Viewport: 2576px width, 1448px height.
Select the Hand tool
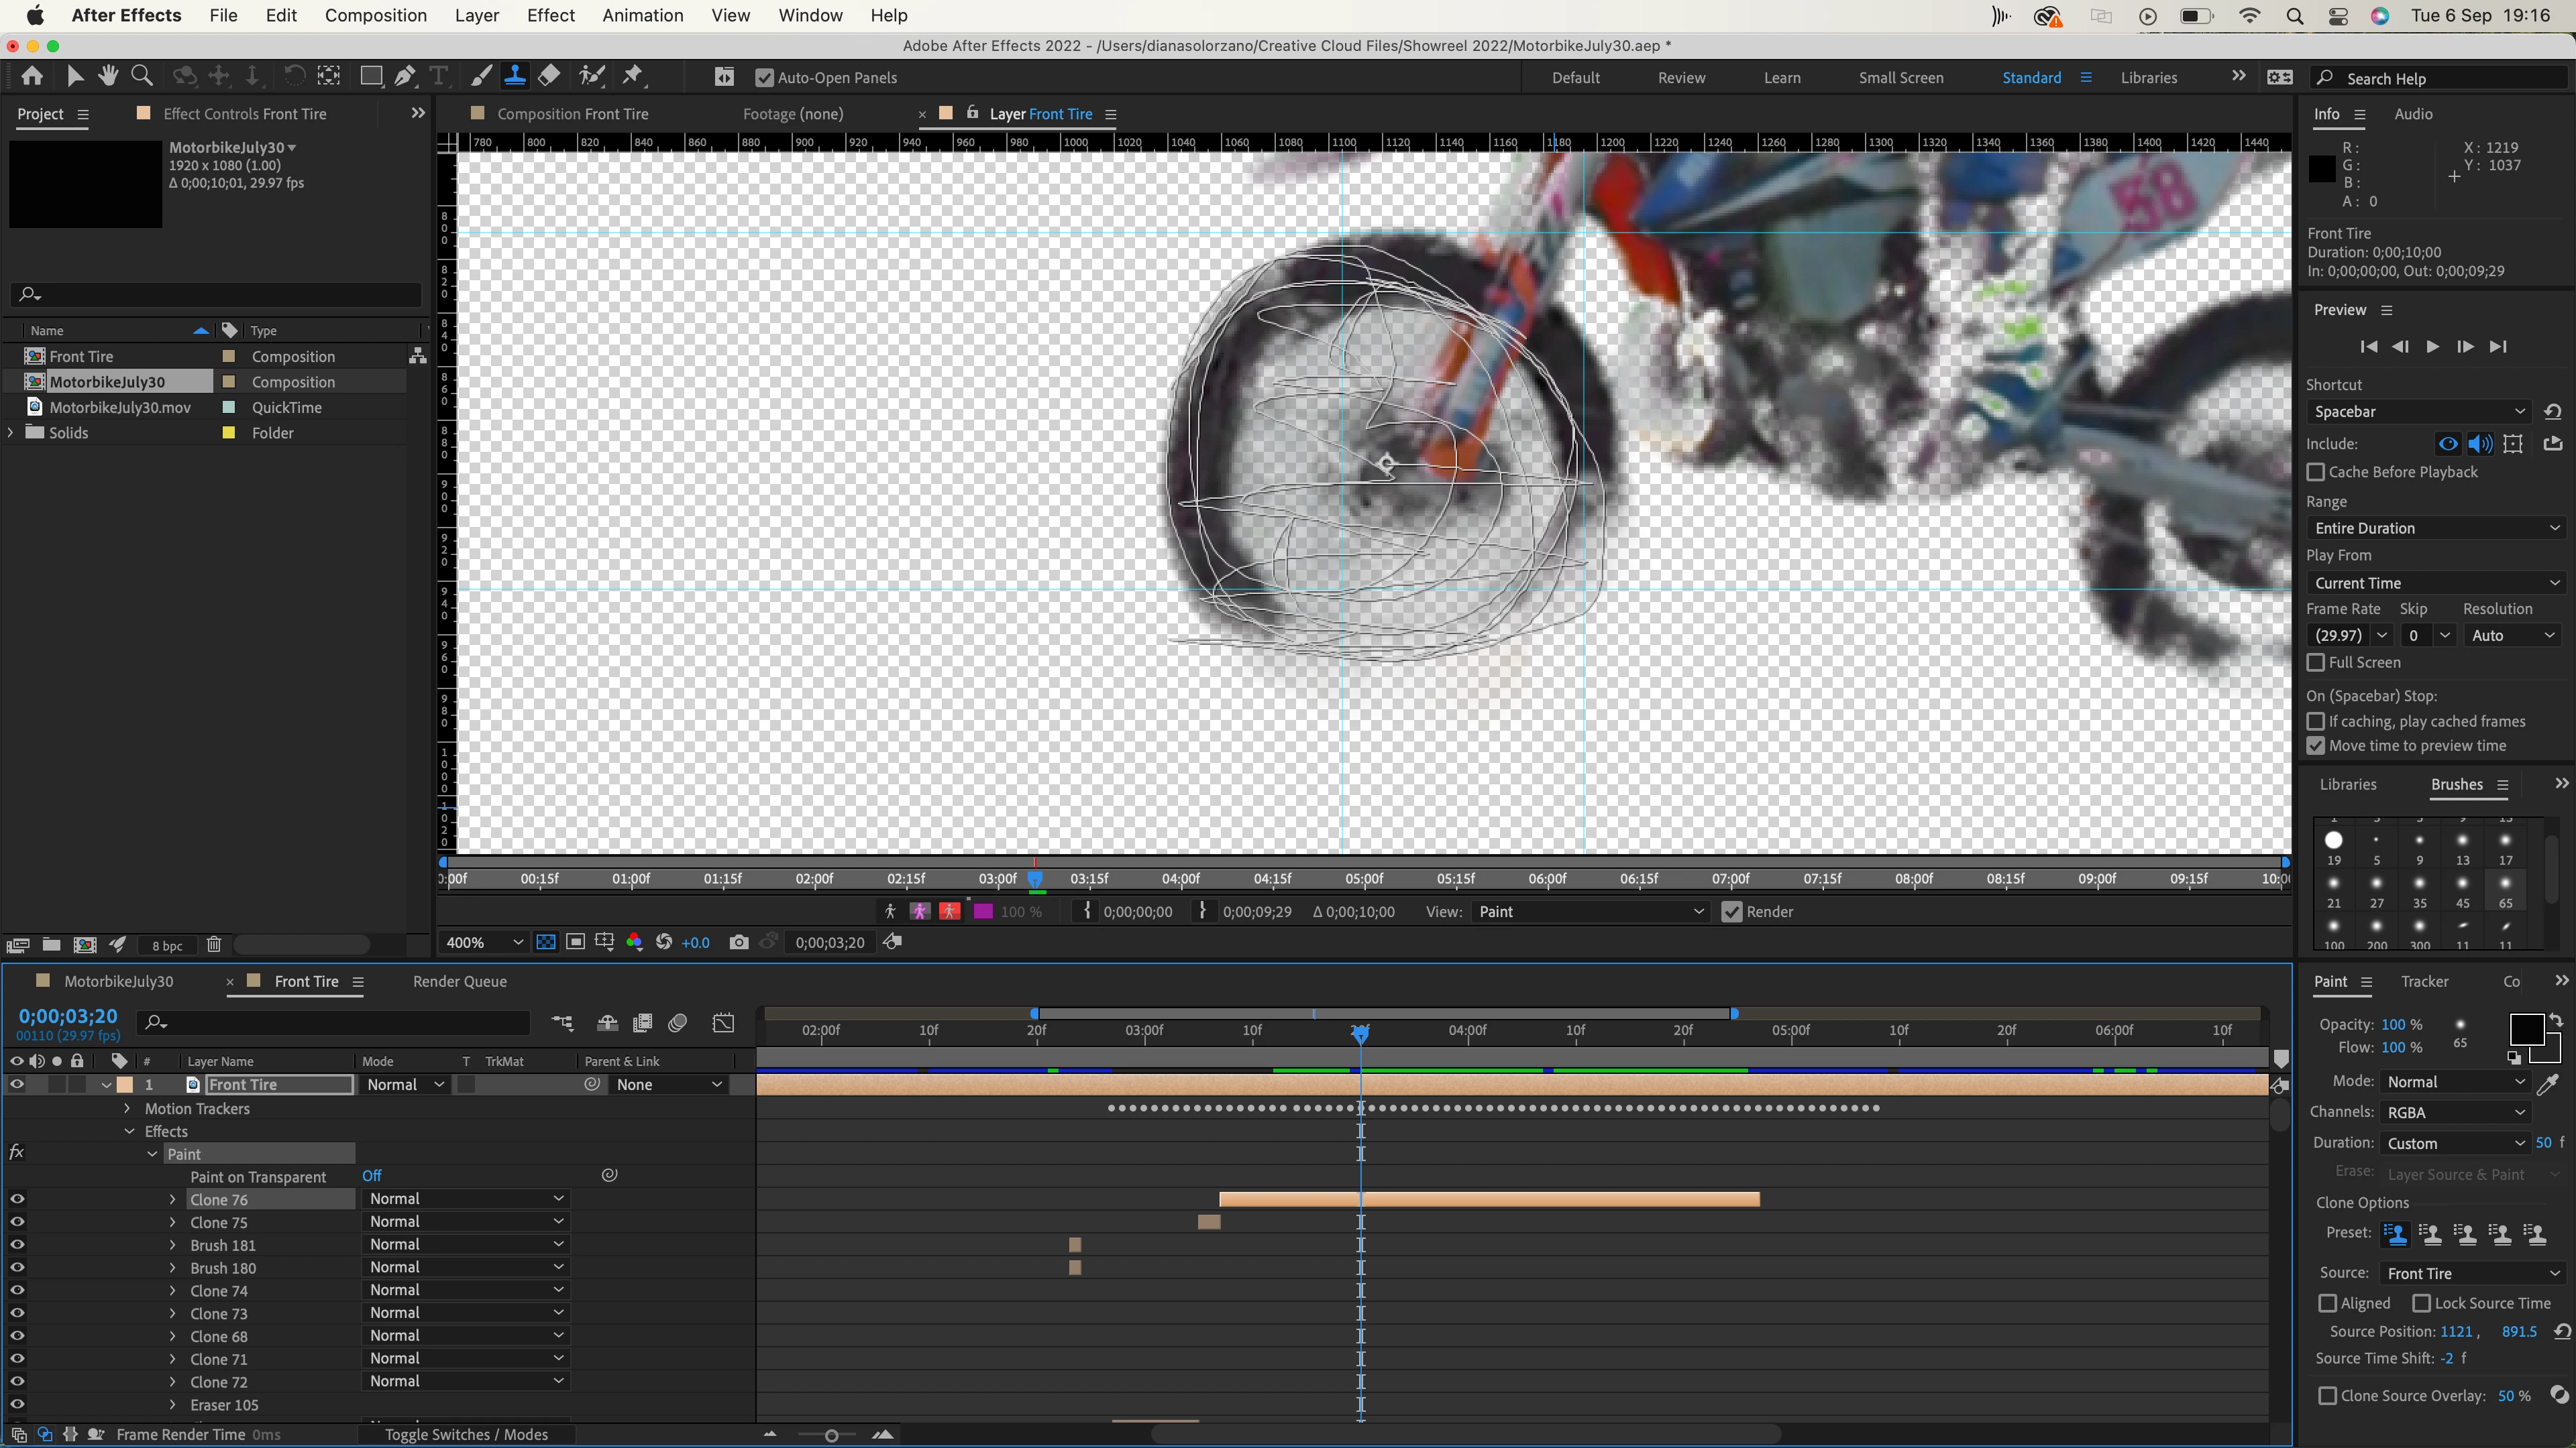108,76
